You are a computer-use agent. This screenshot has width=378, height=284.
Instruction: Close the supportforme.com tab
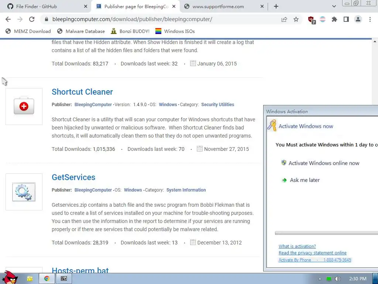pos(262,7)
